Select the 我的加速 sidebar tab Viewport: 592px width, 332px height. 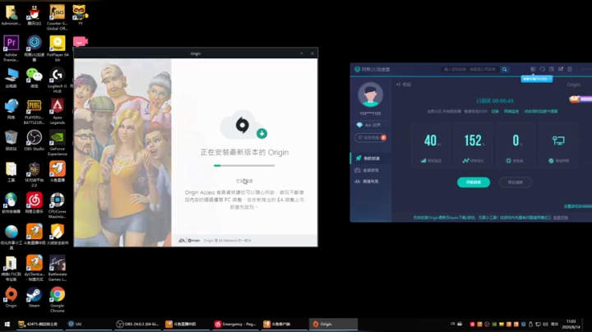(x=371, y=158)
